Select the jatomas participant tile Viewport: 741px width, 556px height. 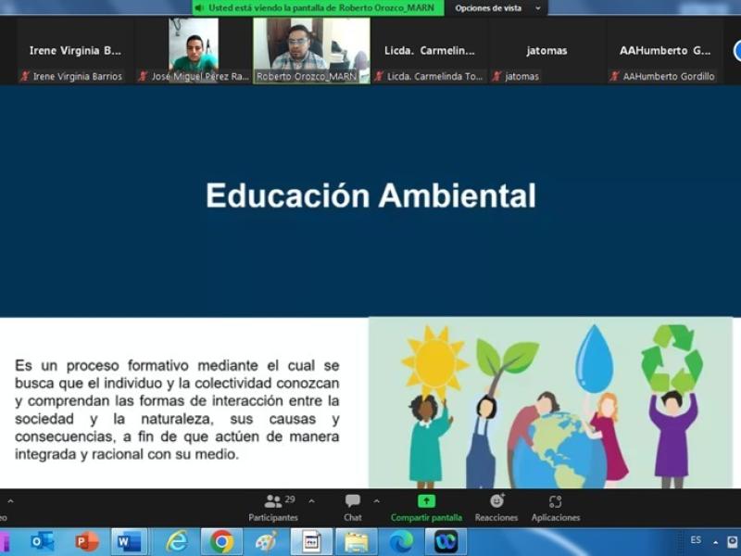pyautogui.click(x=547, y=51)
